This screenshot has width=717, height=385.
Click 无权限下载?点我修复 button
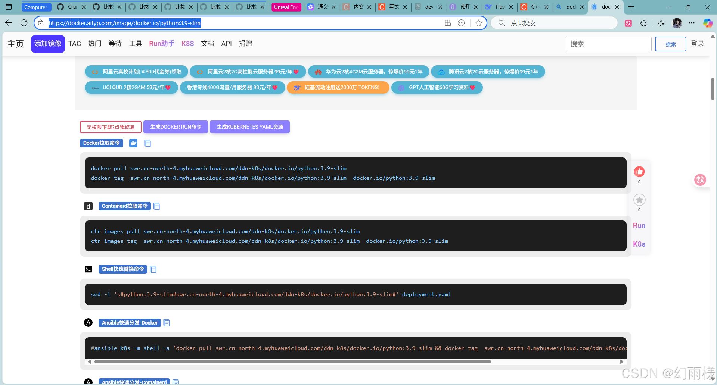[111, 127]
